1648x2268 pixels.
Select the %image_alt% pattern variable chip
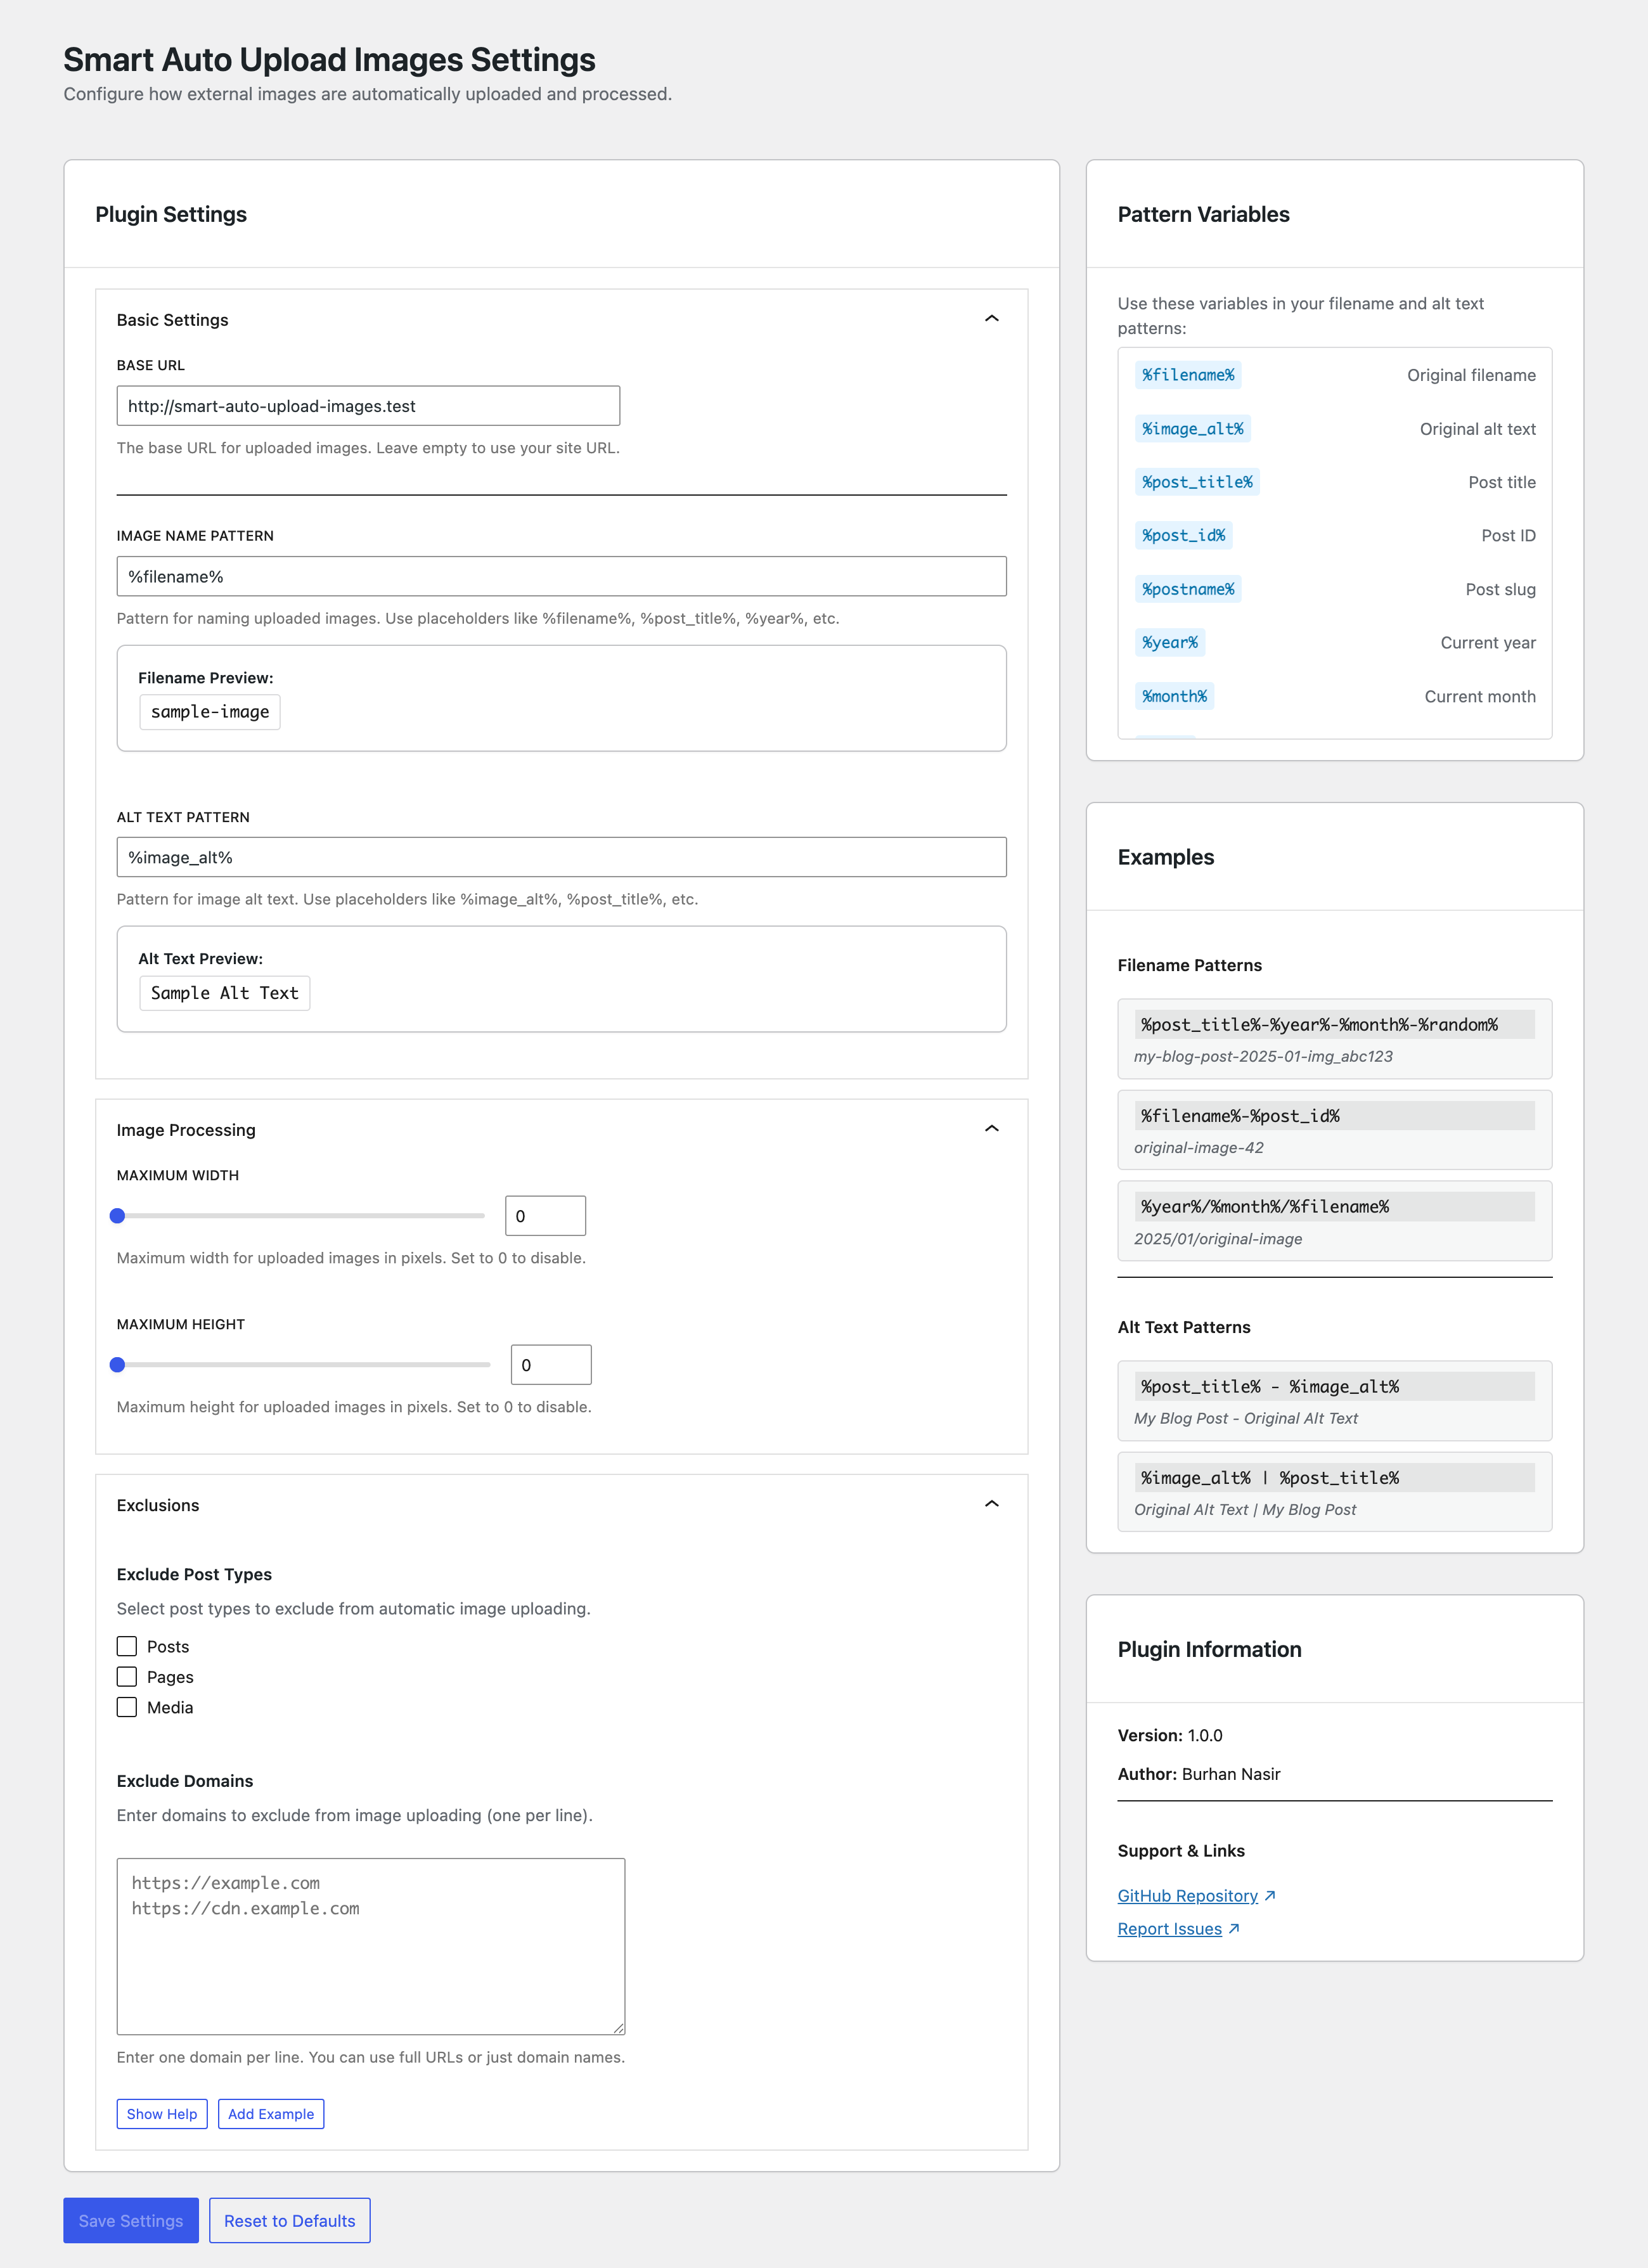[1192, 428]
